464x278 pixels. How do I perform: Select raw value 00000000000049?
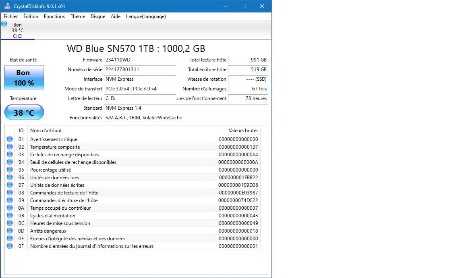pos(238,223)
